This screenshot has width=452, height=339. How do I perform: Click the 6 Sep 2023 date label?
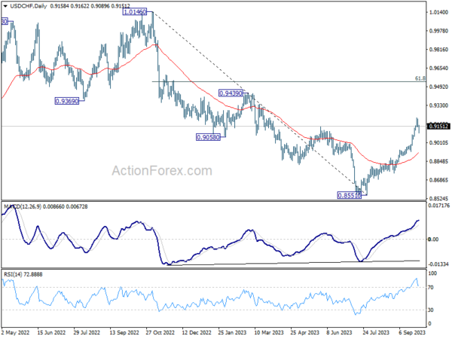tap(412, 332)
